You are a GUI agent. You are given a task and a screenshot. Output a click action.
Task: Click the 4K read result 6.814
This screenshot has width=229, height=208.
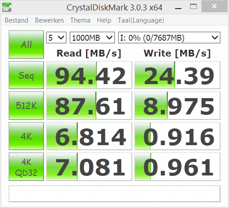(89, 136)
